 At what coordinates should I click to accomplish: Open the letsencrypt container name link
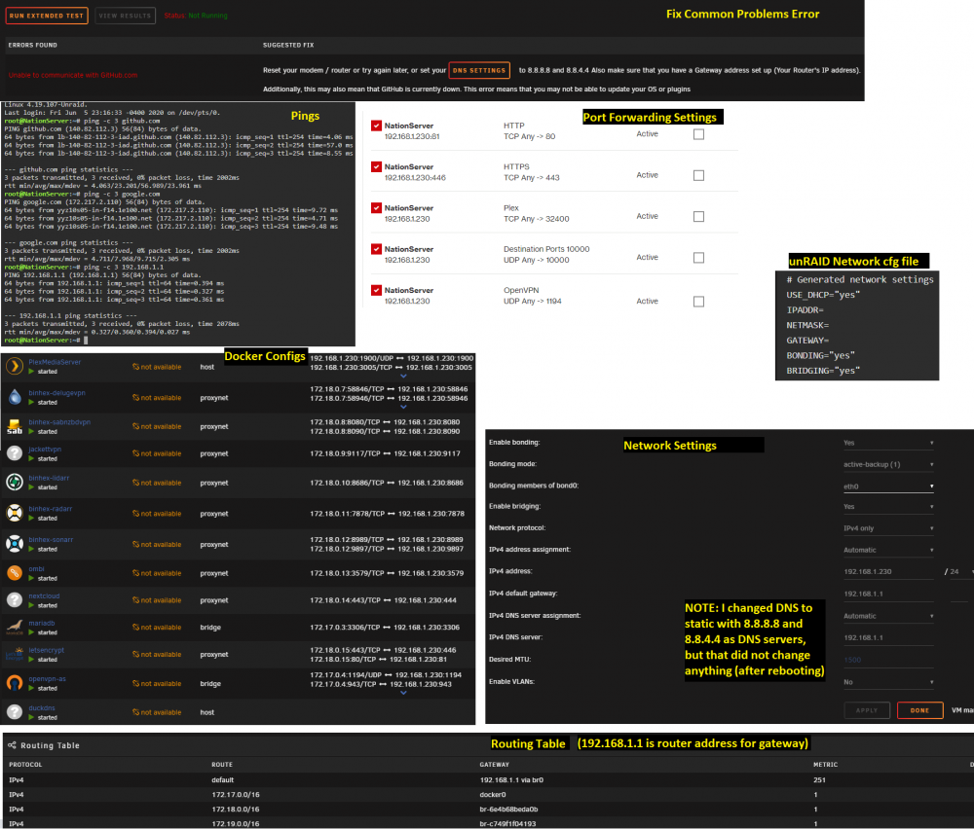click(x=47, y=650)
